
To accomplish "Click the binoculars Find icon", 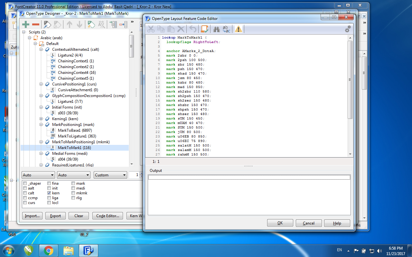I will (217, 29).
